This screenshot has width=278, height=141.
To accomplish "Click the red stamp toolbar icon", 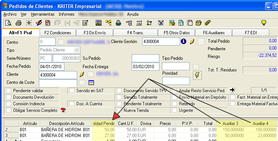I will 39,23.
